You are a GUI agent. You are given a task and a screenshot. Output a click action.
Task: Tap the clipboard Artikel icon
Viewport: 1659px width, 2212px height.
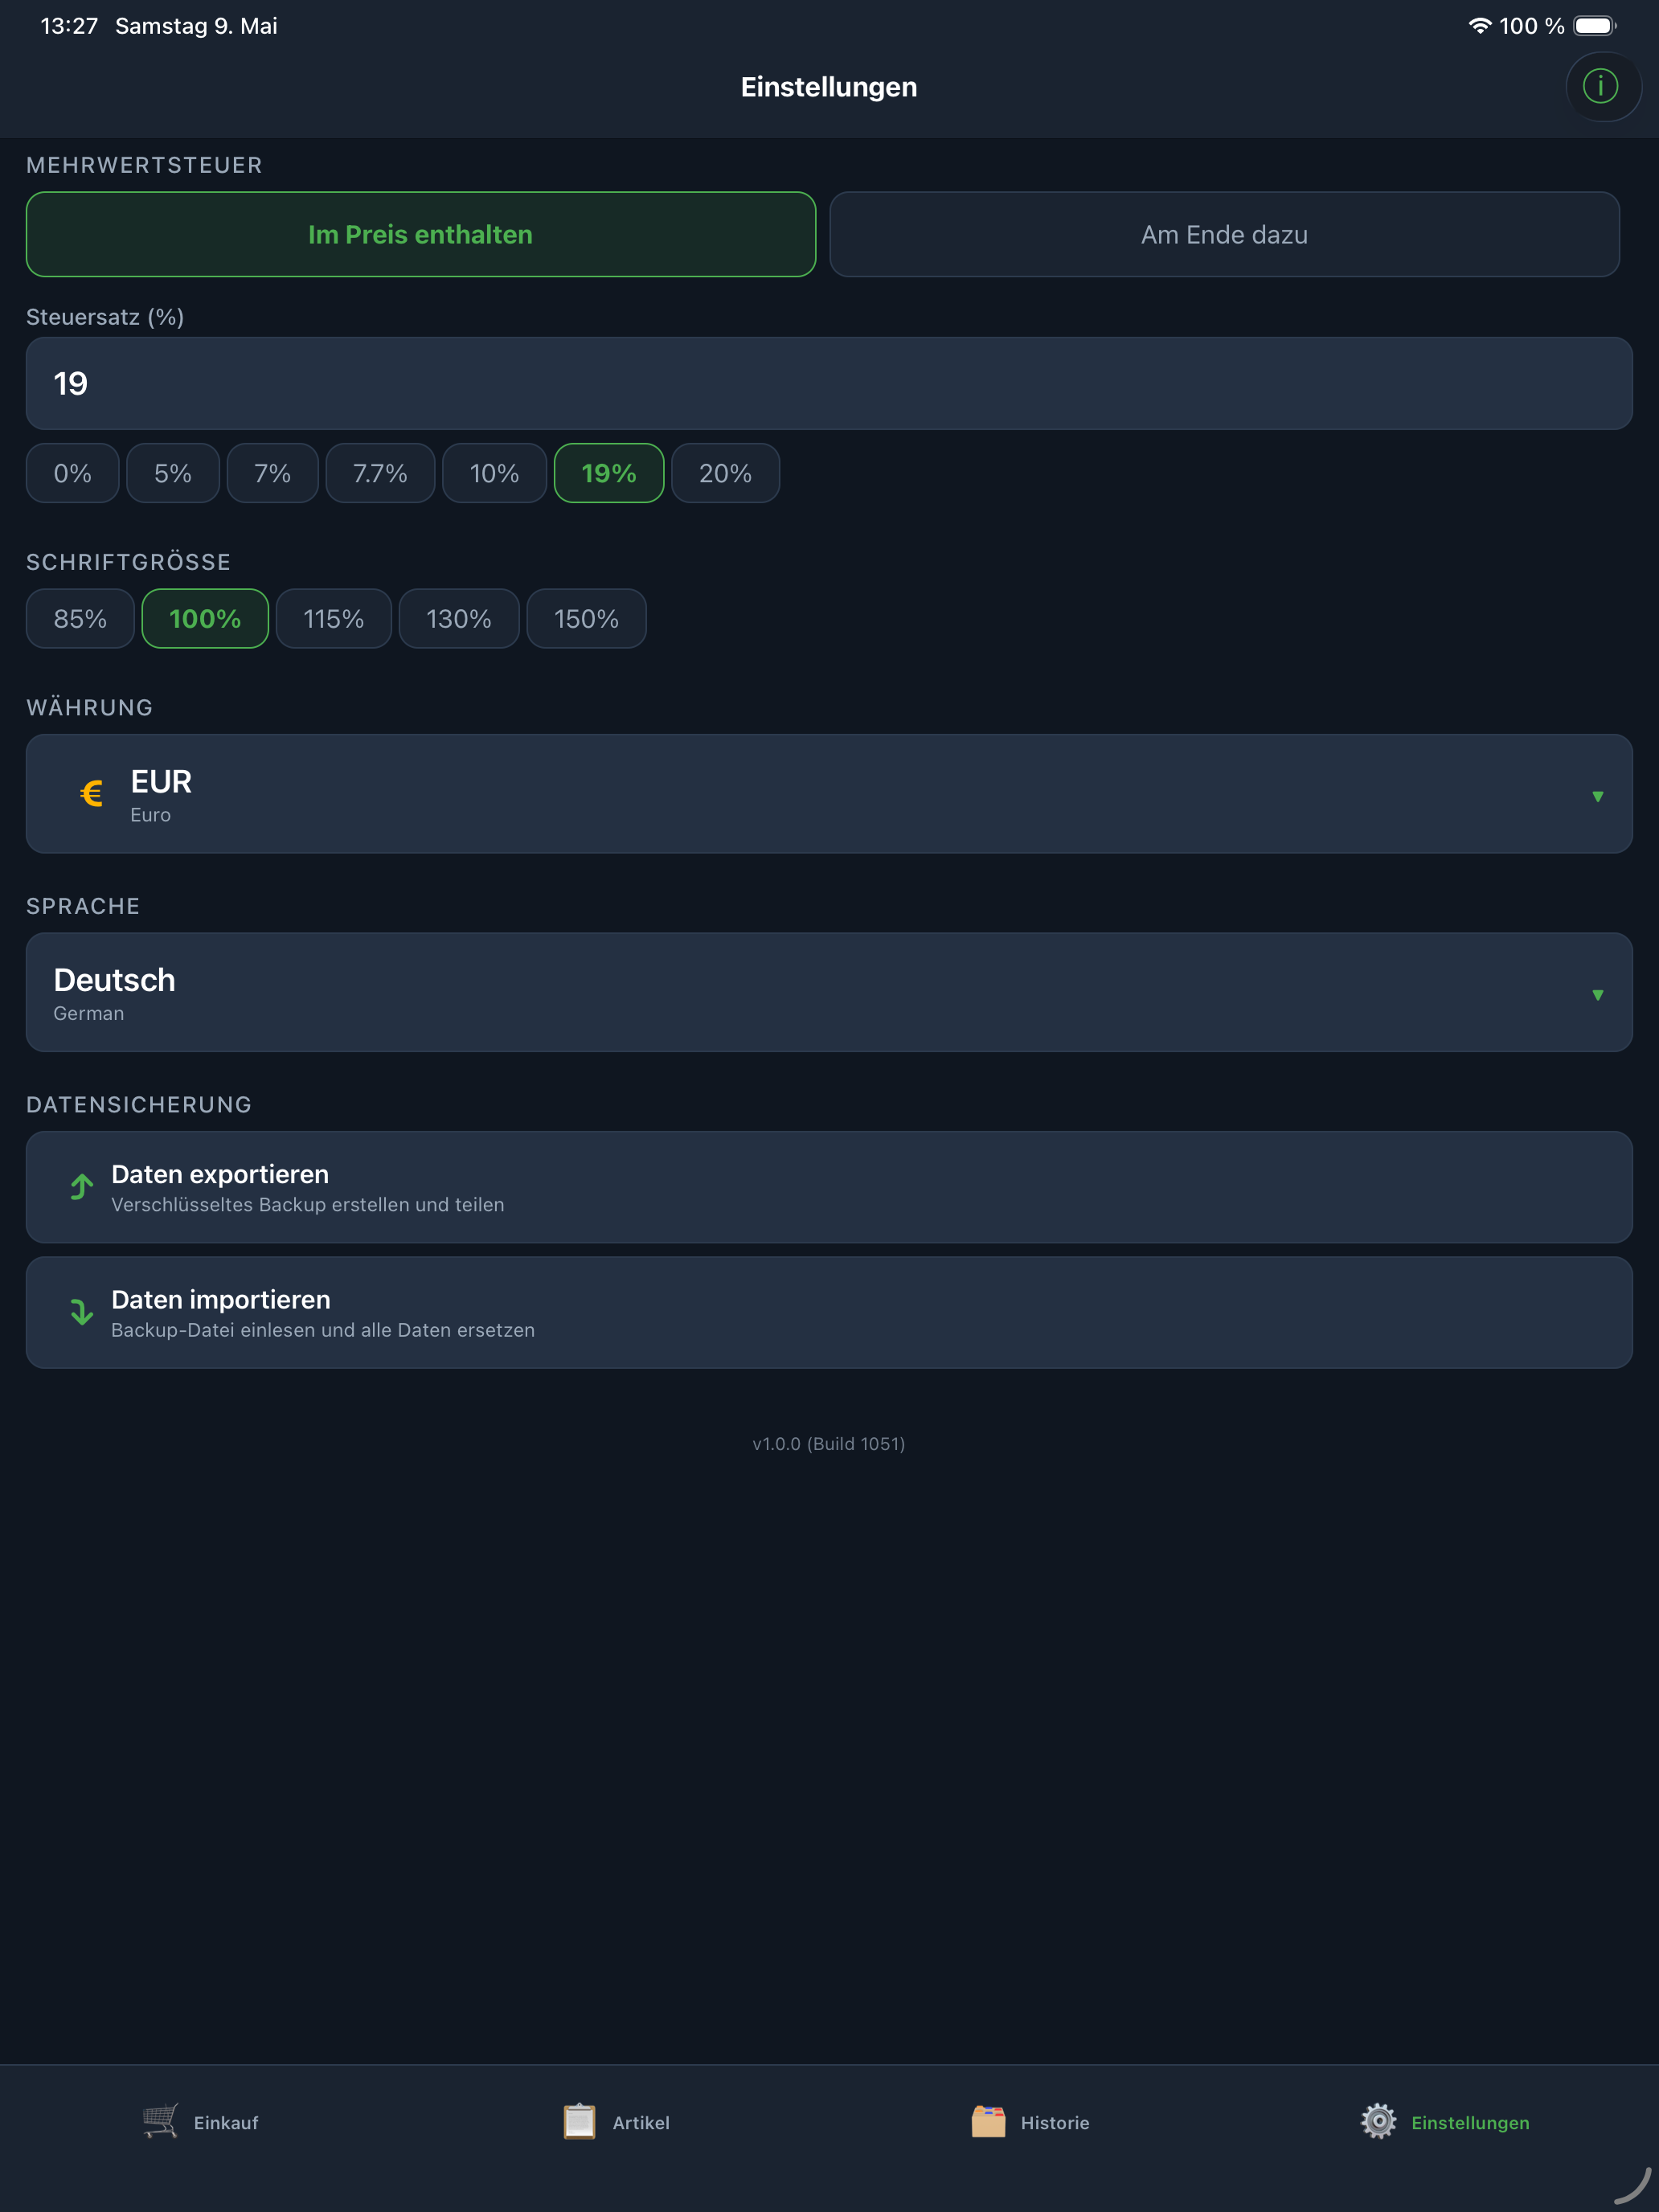[x=579, y=2121]
